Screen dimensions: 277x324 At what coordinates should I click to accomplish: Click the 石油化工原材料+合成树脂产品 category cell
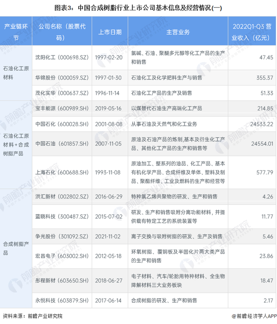click(16, 145)
